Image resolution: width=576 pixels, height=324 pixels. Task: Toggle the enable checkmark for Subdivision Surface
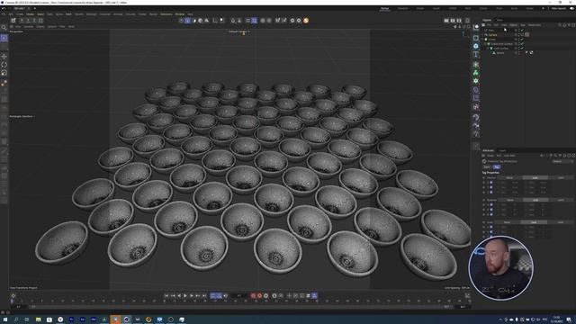pos(522,44)
